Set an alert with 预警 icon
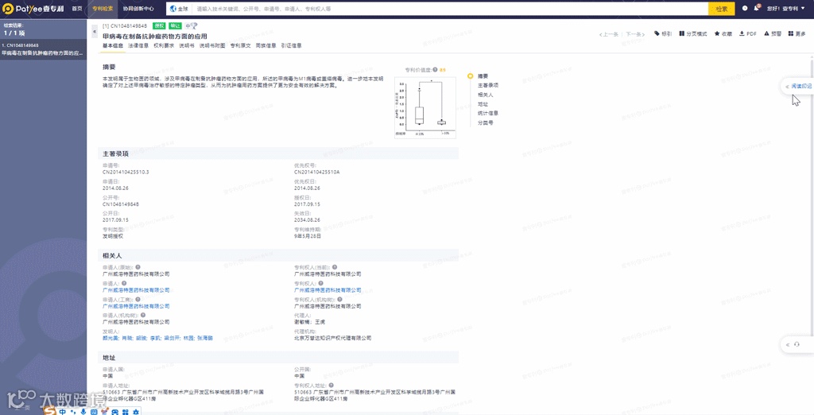The image size is (814, 415). click(x=773, y=33)
